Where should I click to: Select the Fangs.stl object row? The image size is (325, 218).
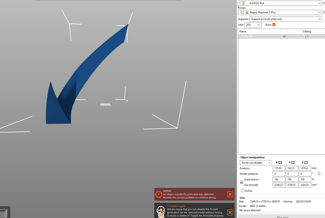281,37
